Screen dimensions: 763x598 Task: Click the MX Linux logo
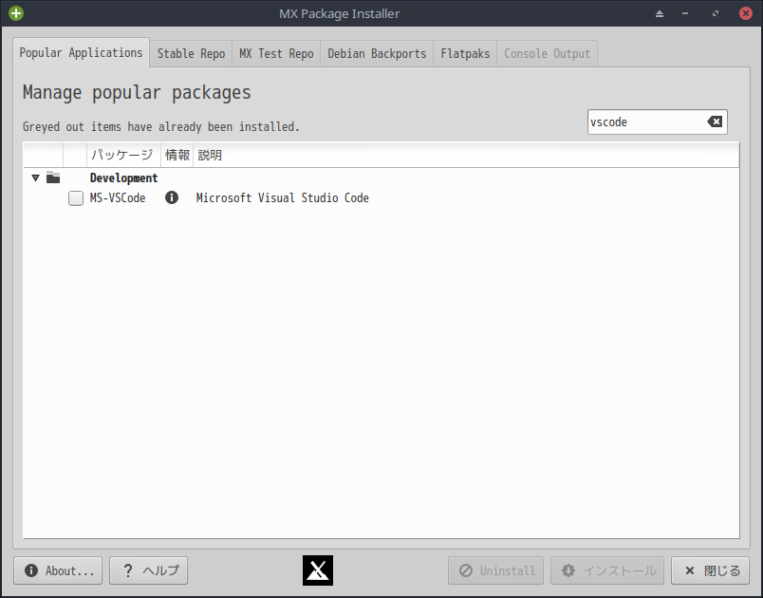(318, 570)
